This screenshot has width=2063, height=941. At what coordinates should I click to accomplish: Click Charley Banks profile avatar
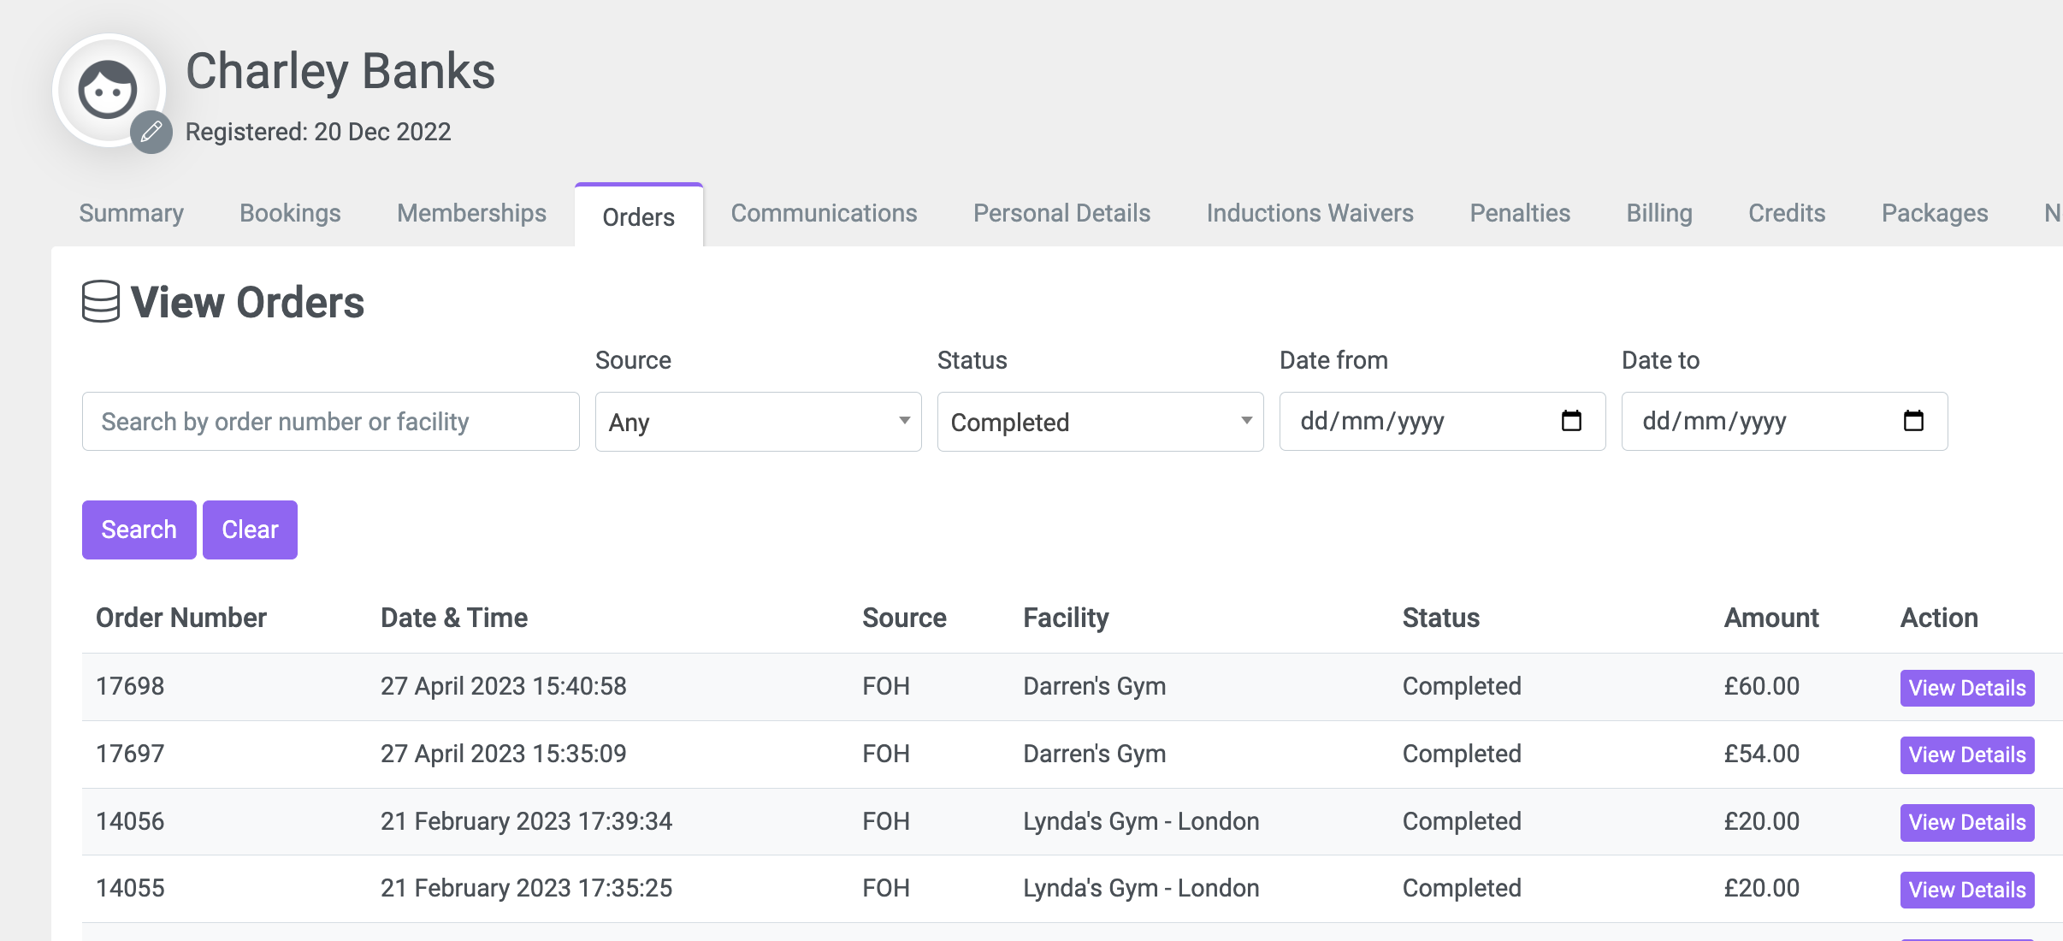[x=109, y=90]
